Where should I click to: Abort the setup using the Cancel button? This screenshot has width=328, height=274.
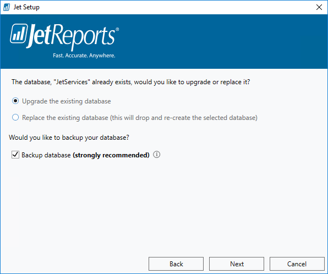pos(297,264)
